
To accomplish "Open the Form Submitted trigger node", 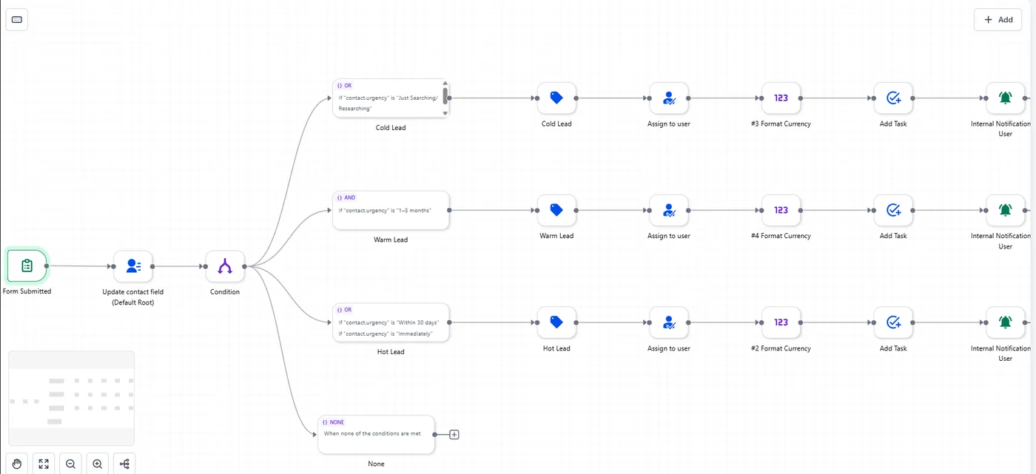I will point(27,265).
